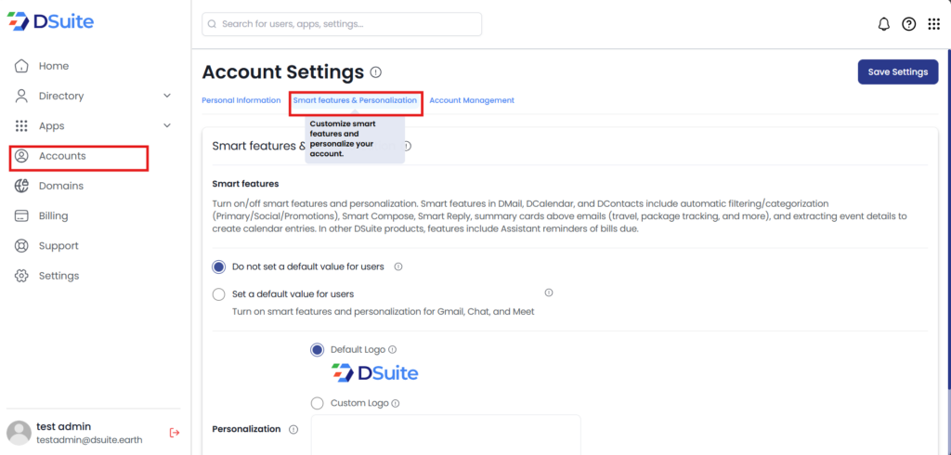Click info icon beside Default Logo
951x455 pixels.
coord(392,350)
